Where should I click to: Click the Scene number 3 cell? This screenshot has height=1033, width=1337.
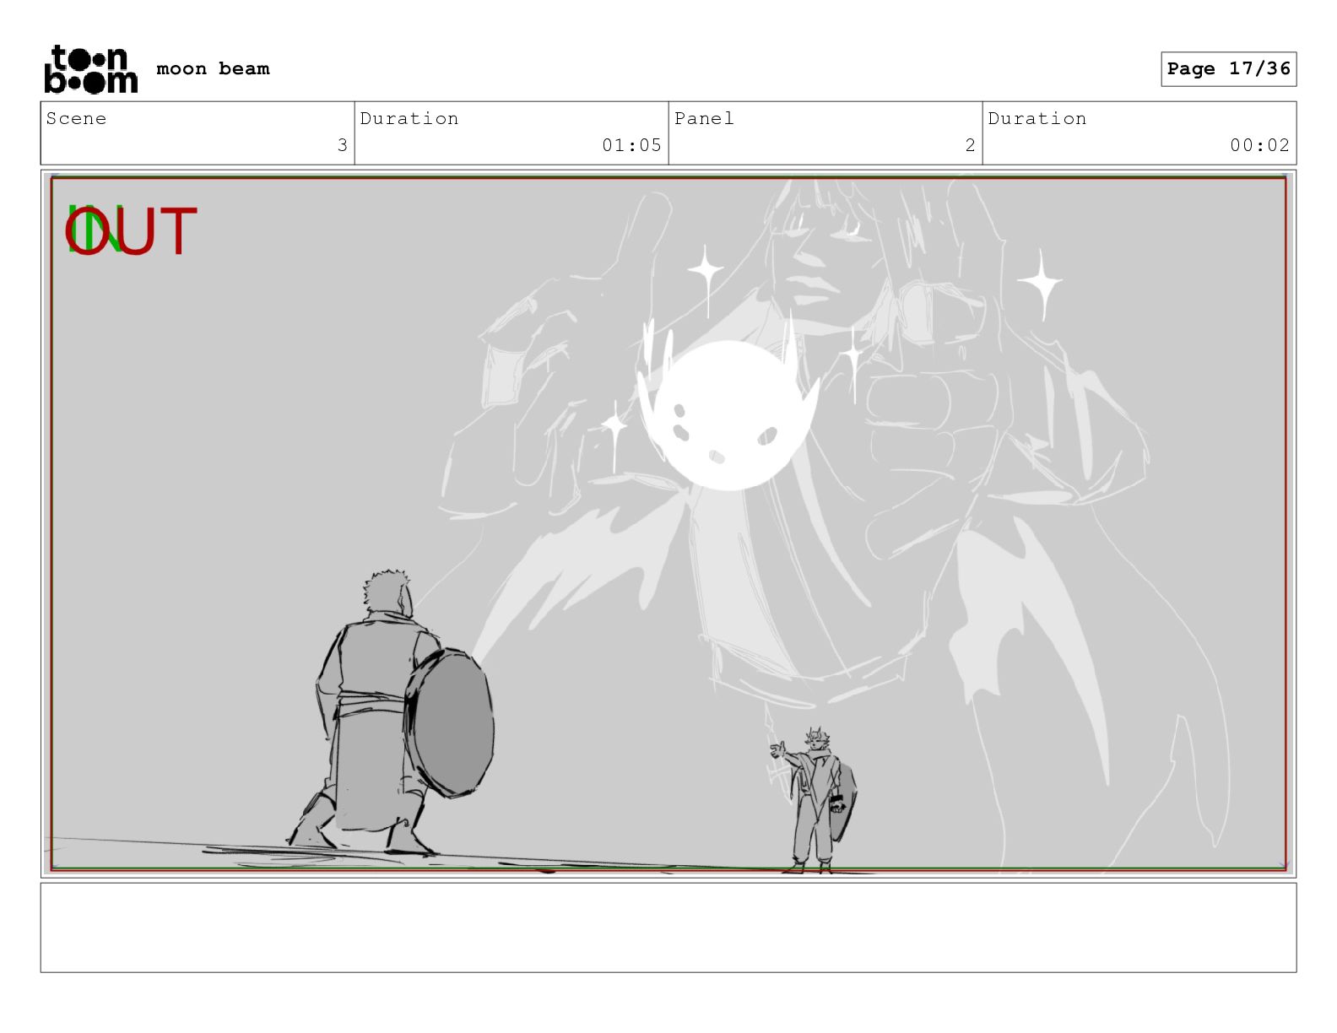(x=198, y=133)
